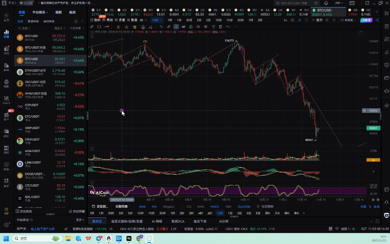Screen dimensions: 390x244
Task: Select ETH/USDT永续 in the watchlist
Action: point(35,72)
